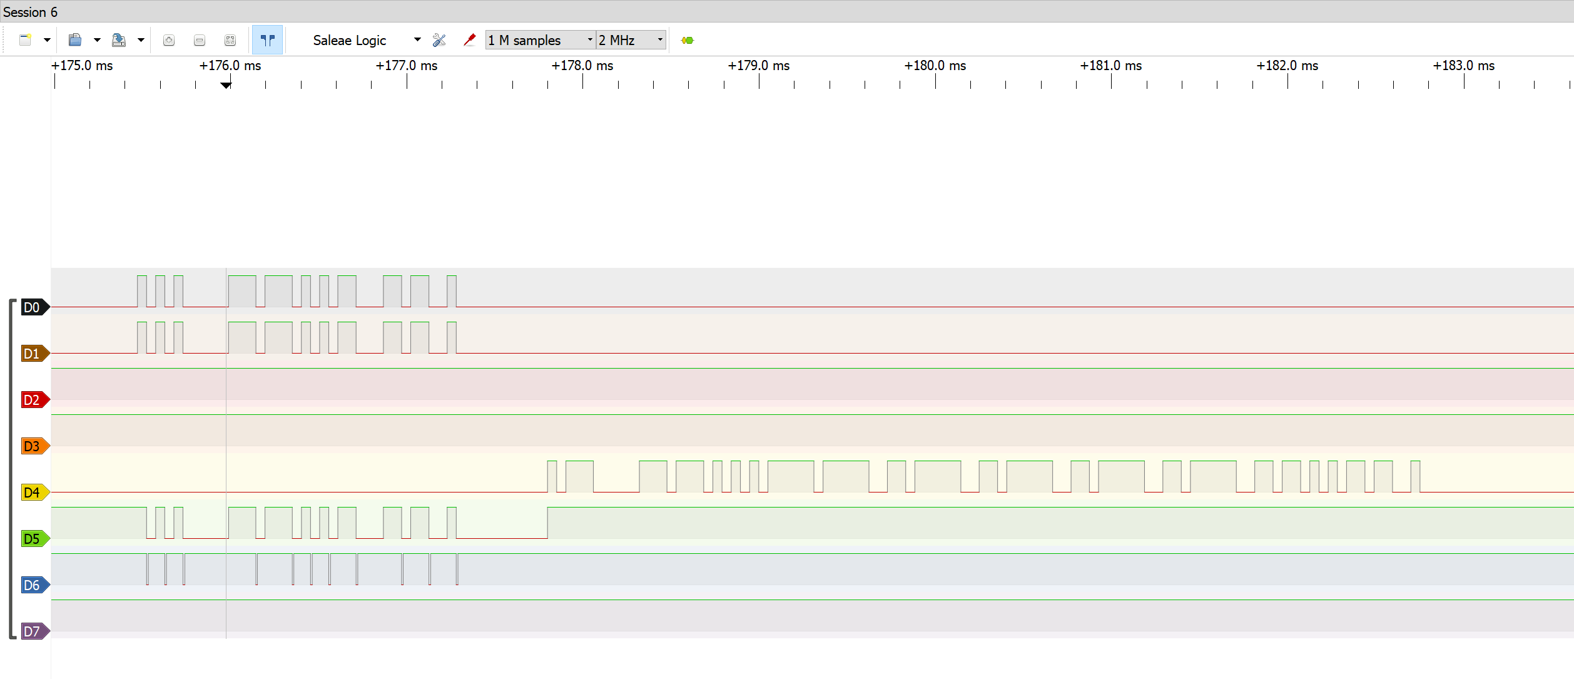
Task: Expand the New session dropdown arrow
Action: point(47,40)
